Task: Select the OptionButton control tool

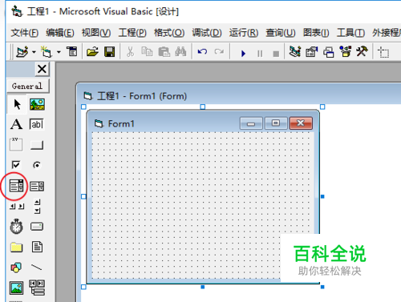Action: point(37,165)
